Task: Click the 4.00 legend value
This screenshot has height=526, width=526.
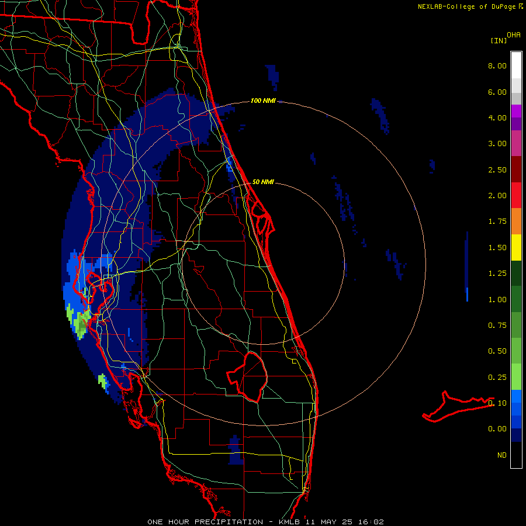Action: tap(497, 117)
